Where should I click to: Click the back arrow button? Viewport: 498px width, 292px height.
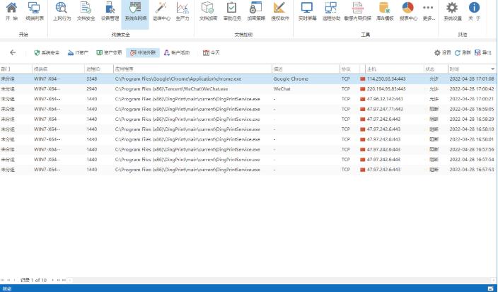point(13,53)
